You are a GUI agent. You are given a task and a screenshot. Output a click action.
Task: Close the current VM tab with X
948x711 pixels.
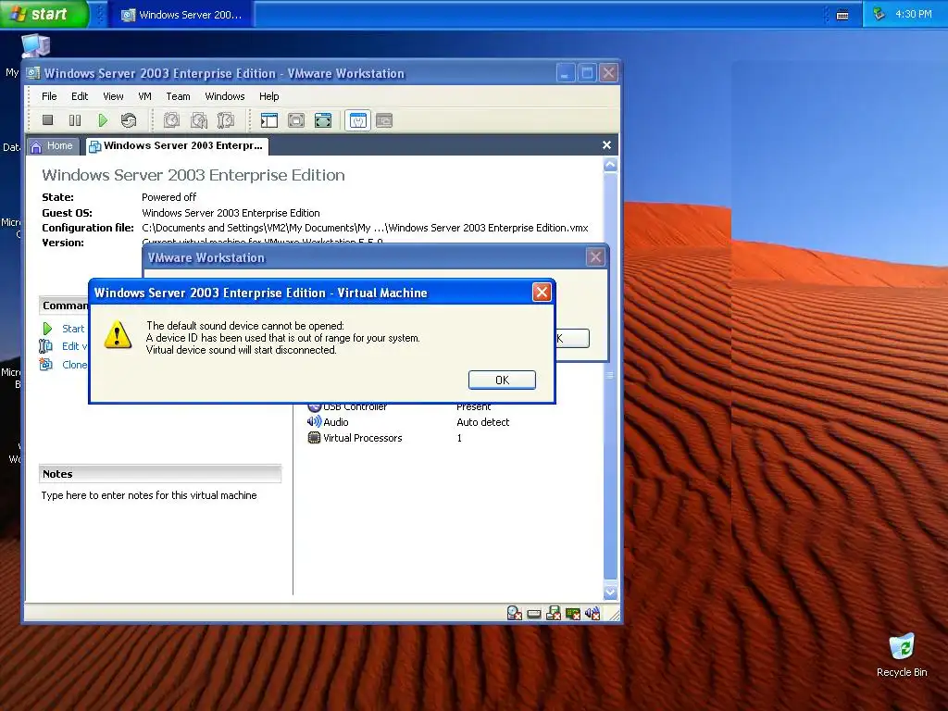click(x=607, y=145)
